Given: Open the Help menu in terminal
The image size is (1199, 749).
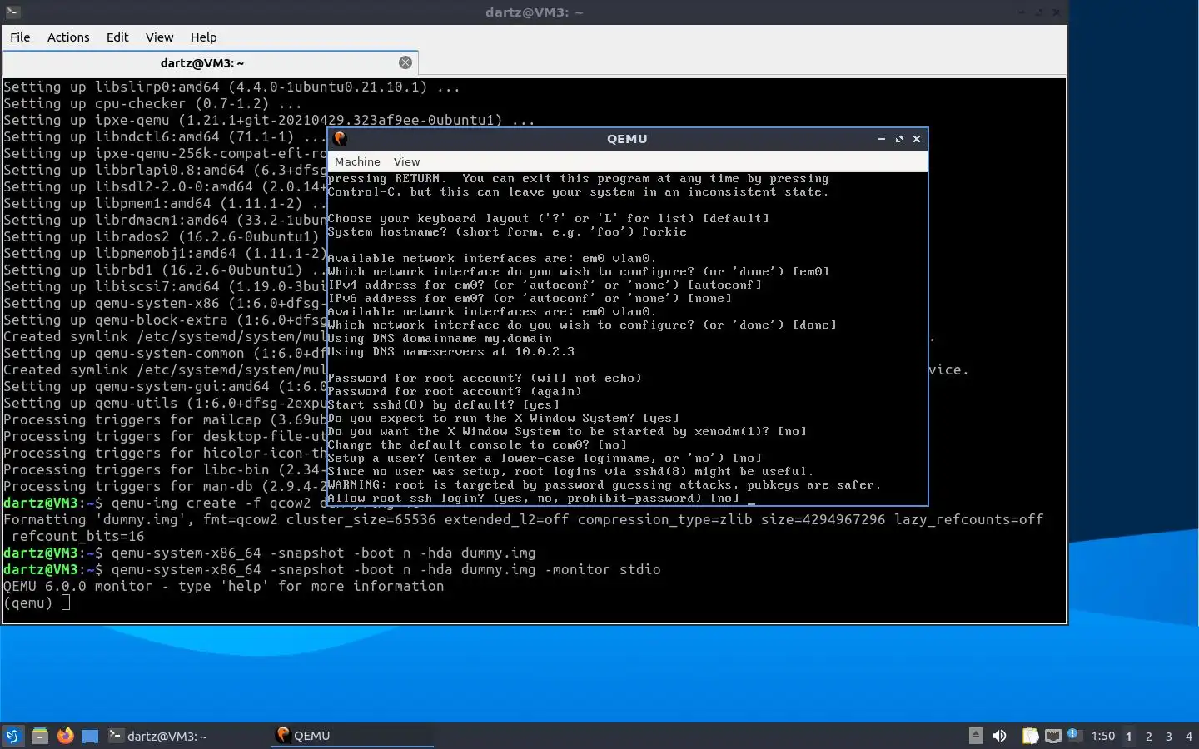Looking at the screenshot, I should 203,37.
